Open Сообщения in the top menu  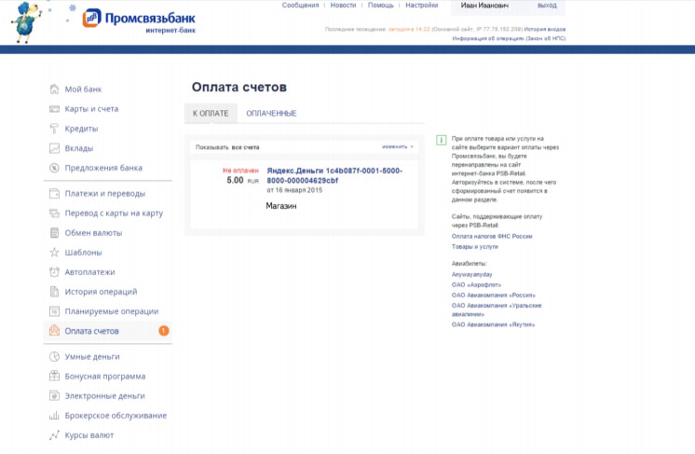(300, 5)
